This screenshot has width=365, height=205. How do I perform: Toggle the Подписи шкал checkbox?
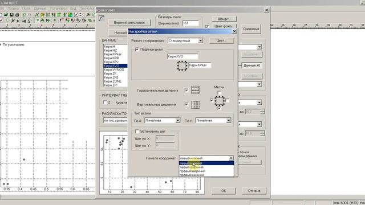(x=137, y=50)
